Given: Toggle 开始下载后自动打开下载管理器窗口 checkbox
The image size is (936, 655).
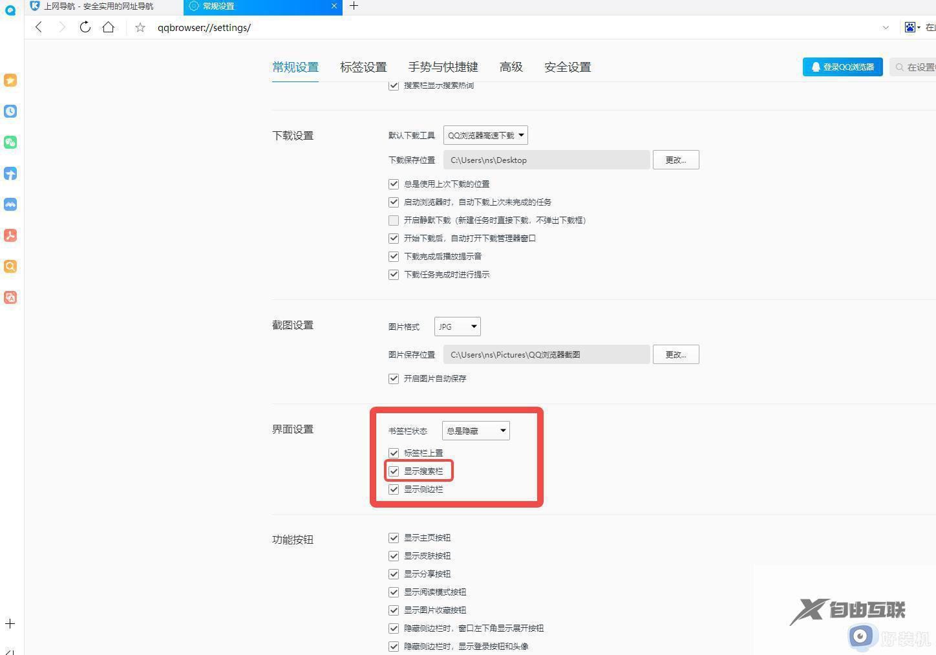Looking at the screenshot, I should [394, 239].
